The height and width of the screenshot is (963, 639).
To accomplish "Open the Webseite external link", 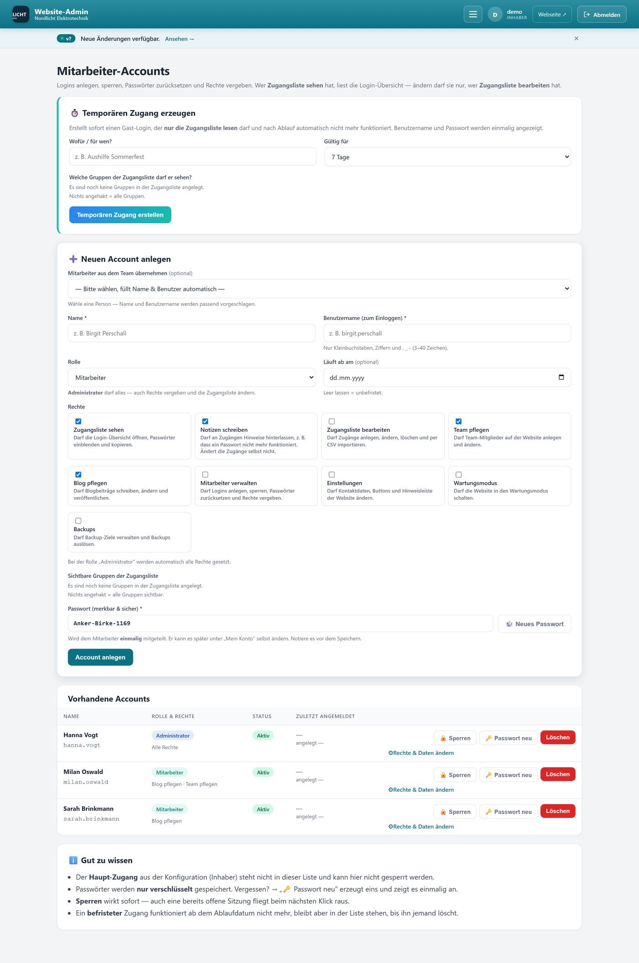I will [x=552, y=15].
